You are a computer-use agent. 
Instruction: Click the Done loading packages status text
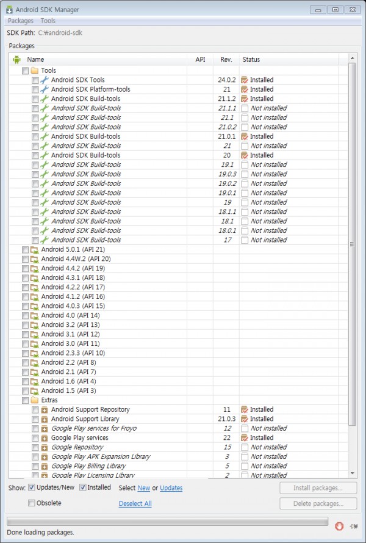pyautogui.click(x=40, y=533)
